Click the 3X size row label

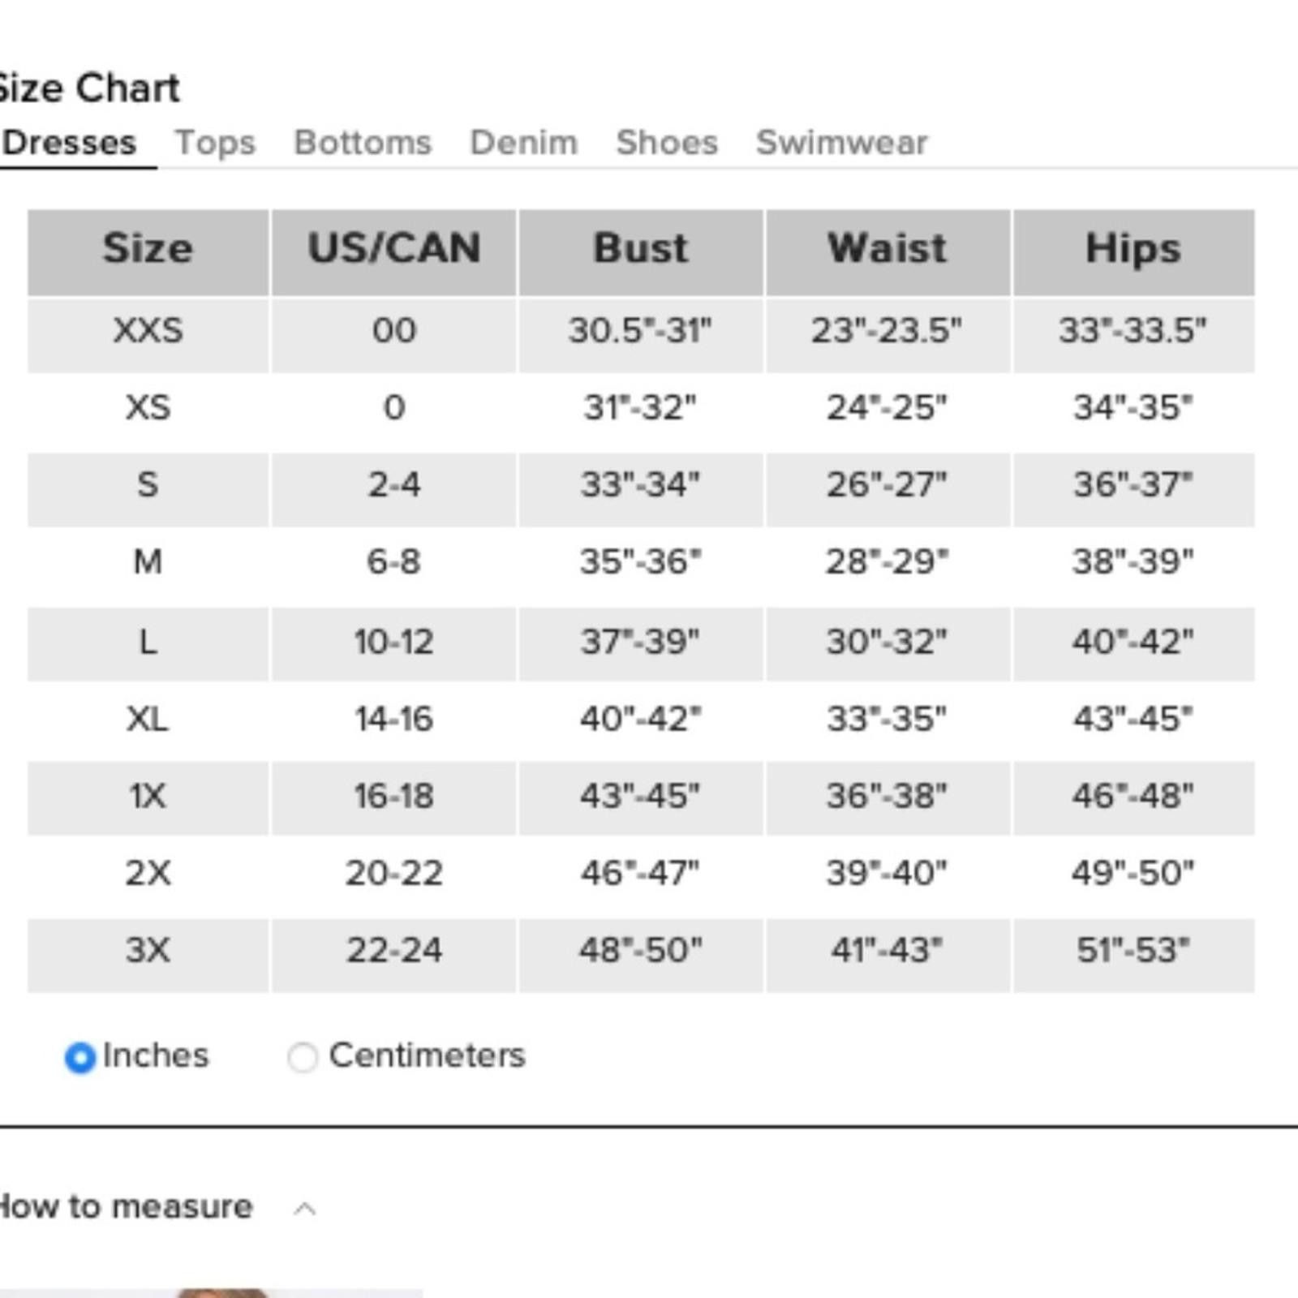[x=148, y=950]
